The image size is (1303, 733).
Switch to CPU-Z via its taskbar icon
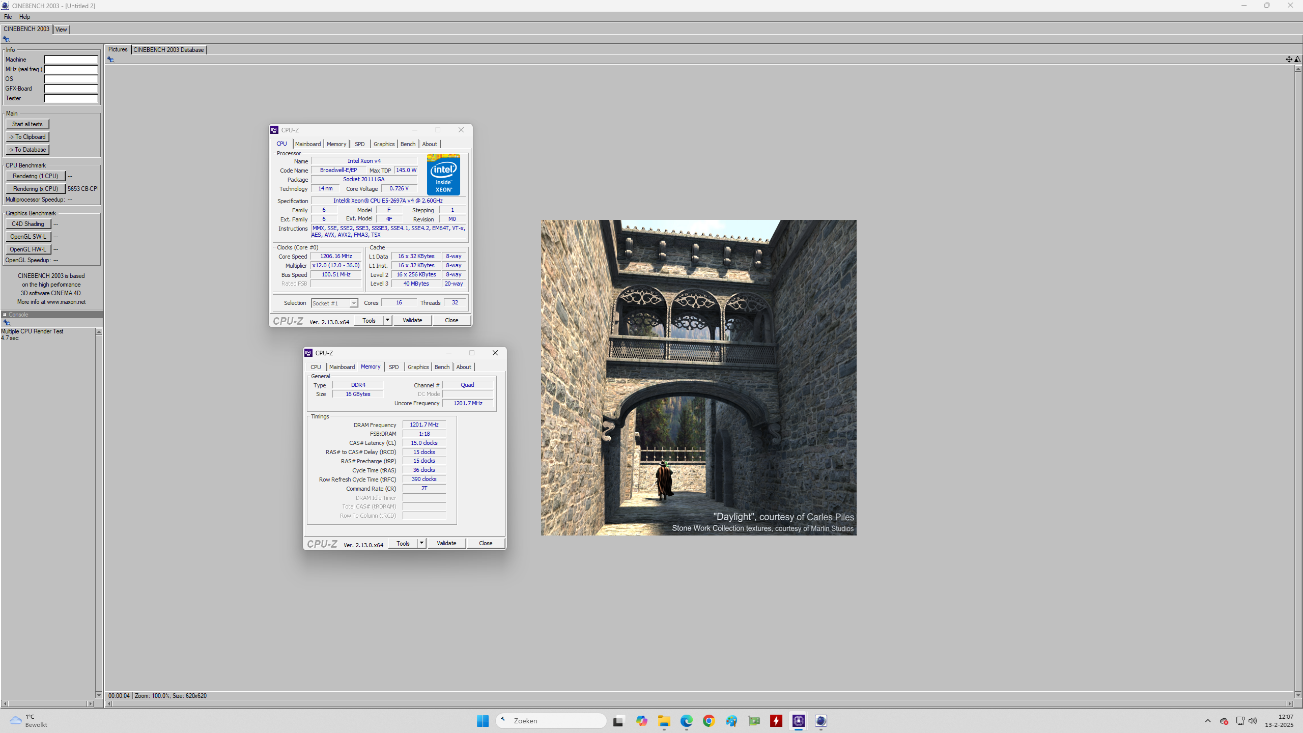point(799,721)
